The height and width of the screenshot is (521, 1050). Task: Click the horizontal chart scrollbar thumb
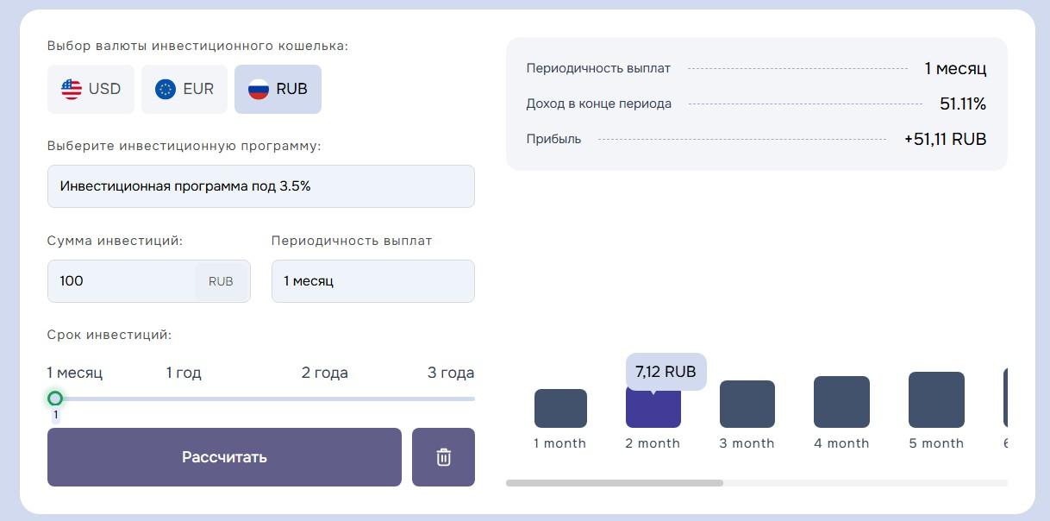coord(614,483)
